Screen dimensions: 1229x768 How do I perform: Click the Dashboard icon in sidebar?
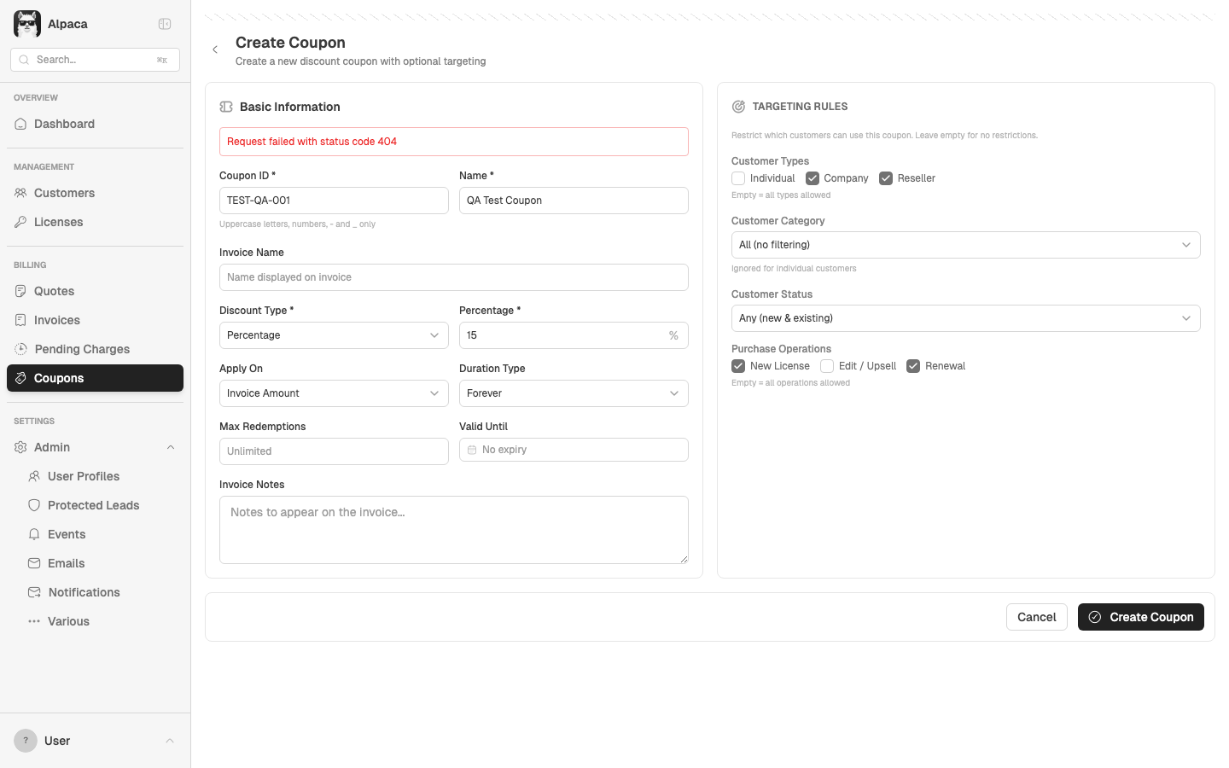click(21, 124)
